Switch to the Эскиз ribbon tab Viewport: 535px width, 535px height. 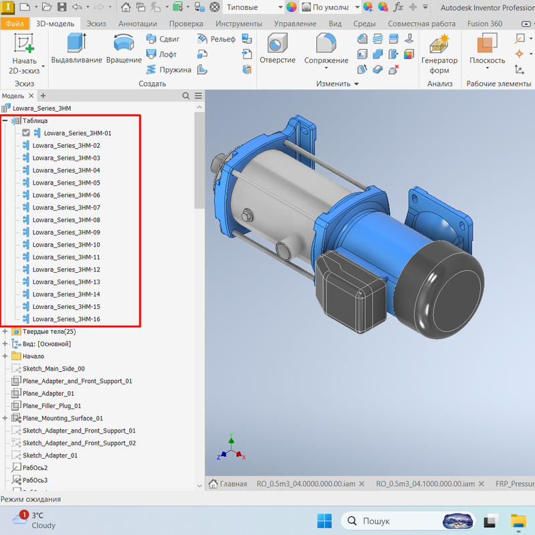pos(96,23)
